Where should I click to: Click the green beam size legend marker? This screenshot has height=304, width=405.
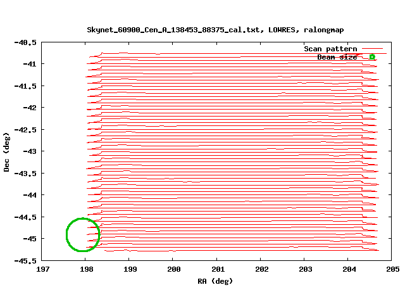[x=372, y=57]
